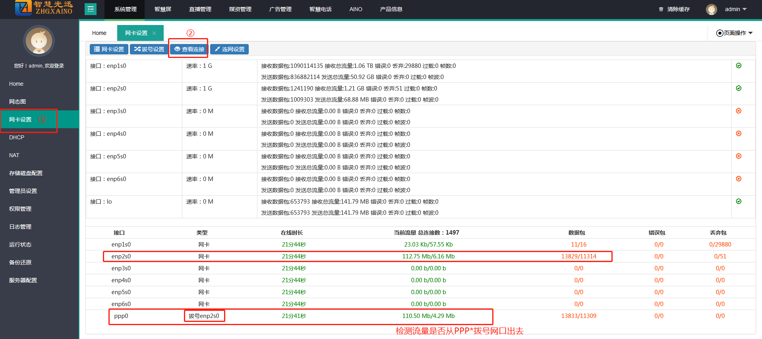Open the 系统管理 top menu
This screenshot has width=762, height=339.
[126, 9]
